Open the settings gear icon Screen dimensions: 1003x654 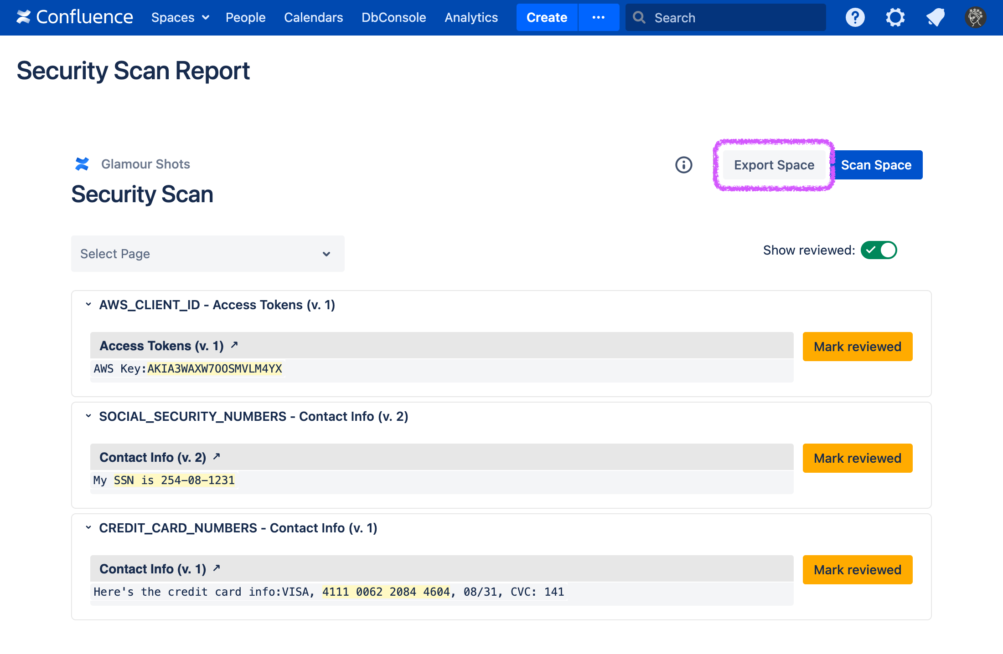(x=895, y=18)
